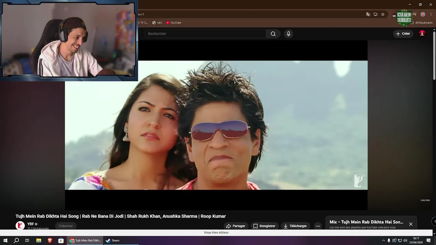Click the small SUBSCRIBE watermark near the player
Image resolution: width=436 pixels, height=245 pixels.
425,200
